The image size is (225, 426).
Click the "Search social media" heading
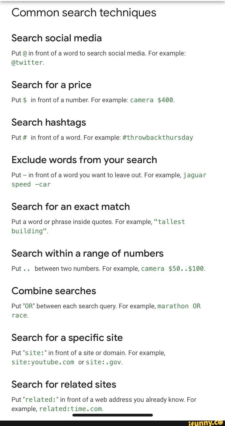(x=57, y=38)
